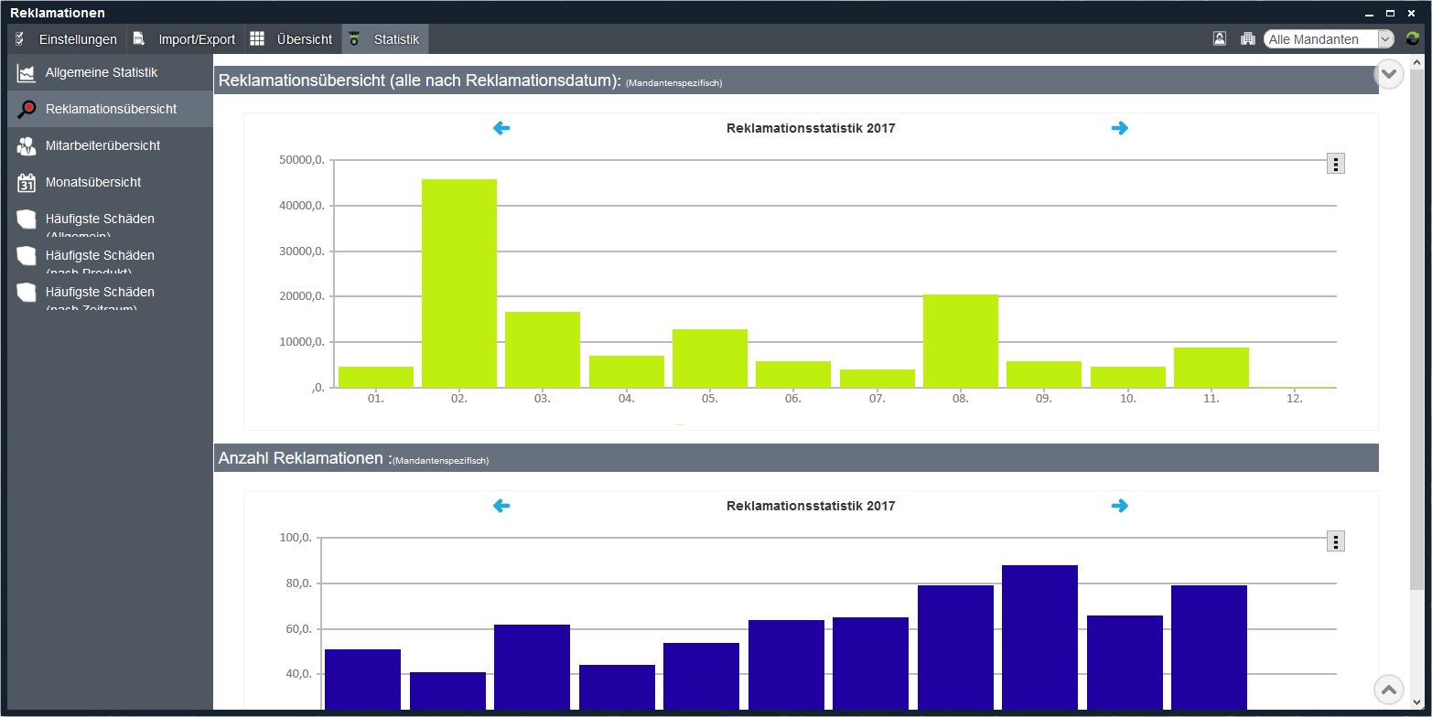Click the green bar for month 11.
Viewport: 1432px width, 717px height.
(x=1211, y=368)
